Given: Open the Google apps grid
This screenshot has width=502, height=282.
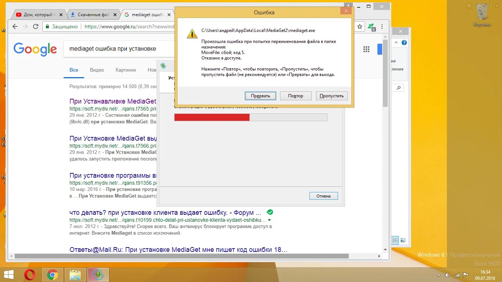Looking at the screenshot, I should [366, 49].
